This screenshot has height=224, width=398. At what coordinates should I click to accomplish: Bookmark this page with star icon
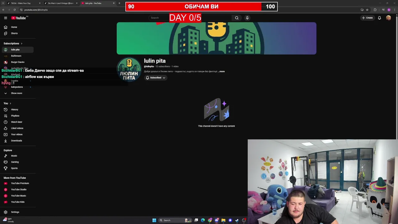(367, 10)
